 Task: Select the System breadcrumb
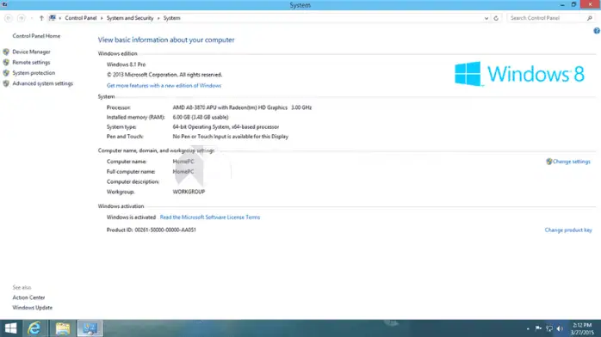coord(171,18)
